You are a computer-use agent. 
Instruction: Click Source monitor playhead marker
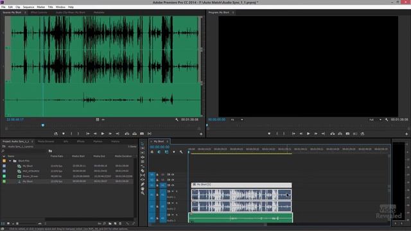43,126
